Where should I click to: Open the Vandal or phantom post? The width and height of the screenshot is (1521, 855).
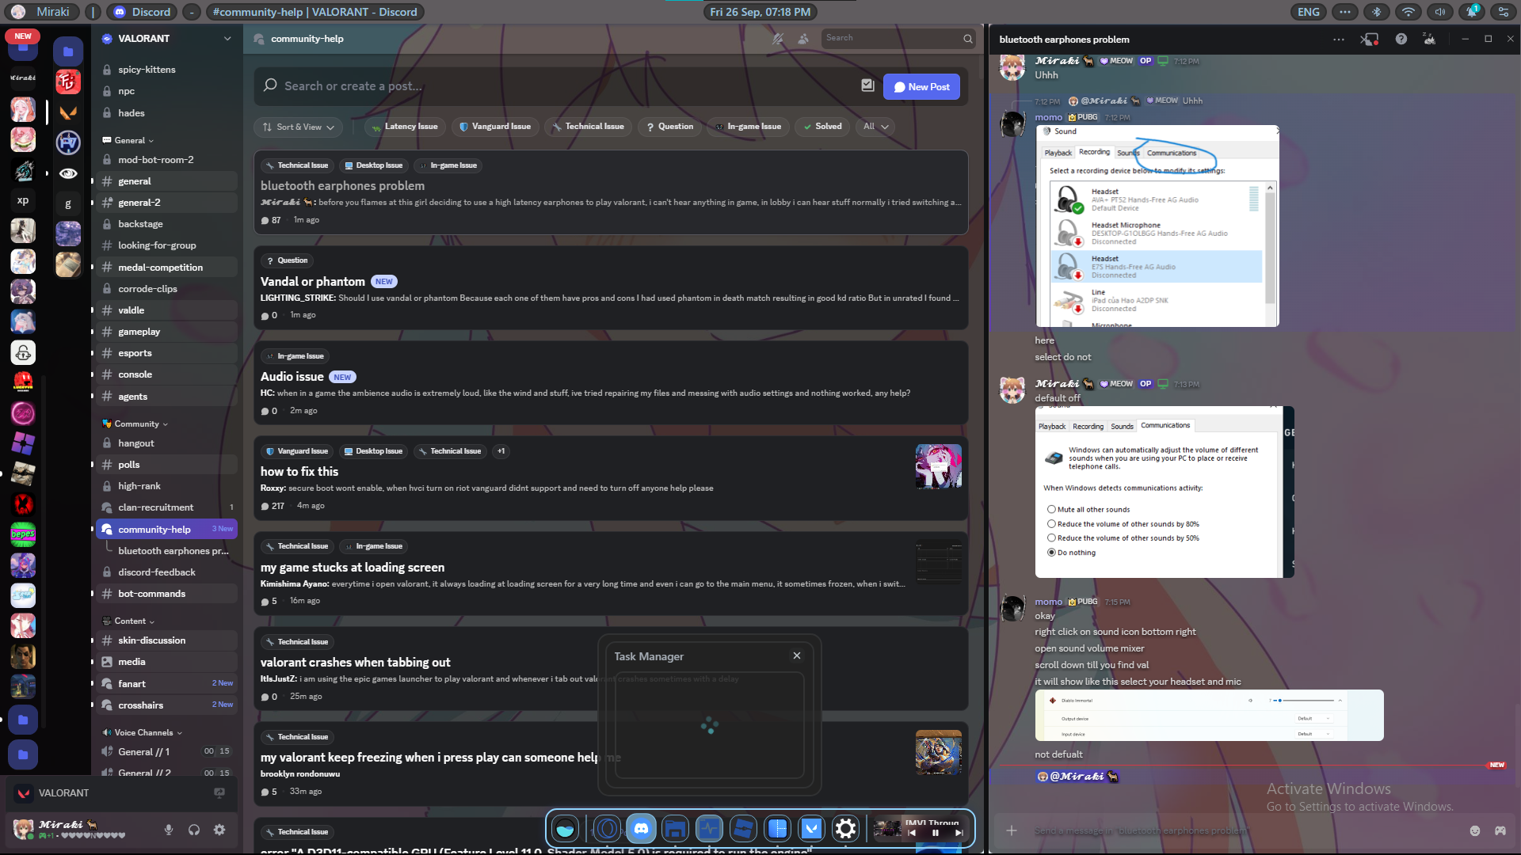[313, 282]
